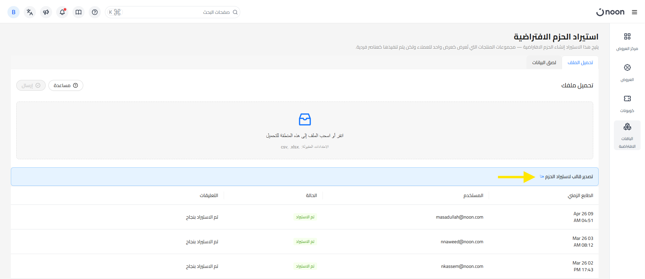
Task: Click the مساعدة help button
Action: (66, 85)
